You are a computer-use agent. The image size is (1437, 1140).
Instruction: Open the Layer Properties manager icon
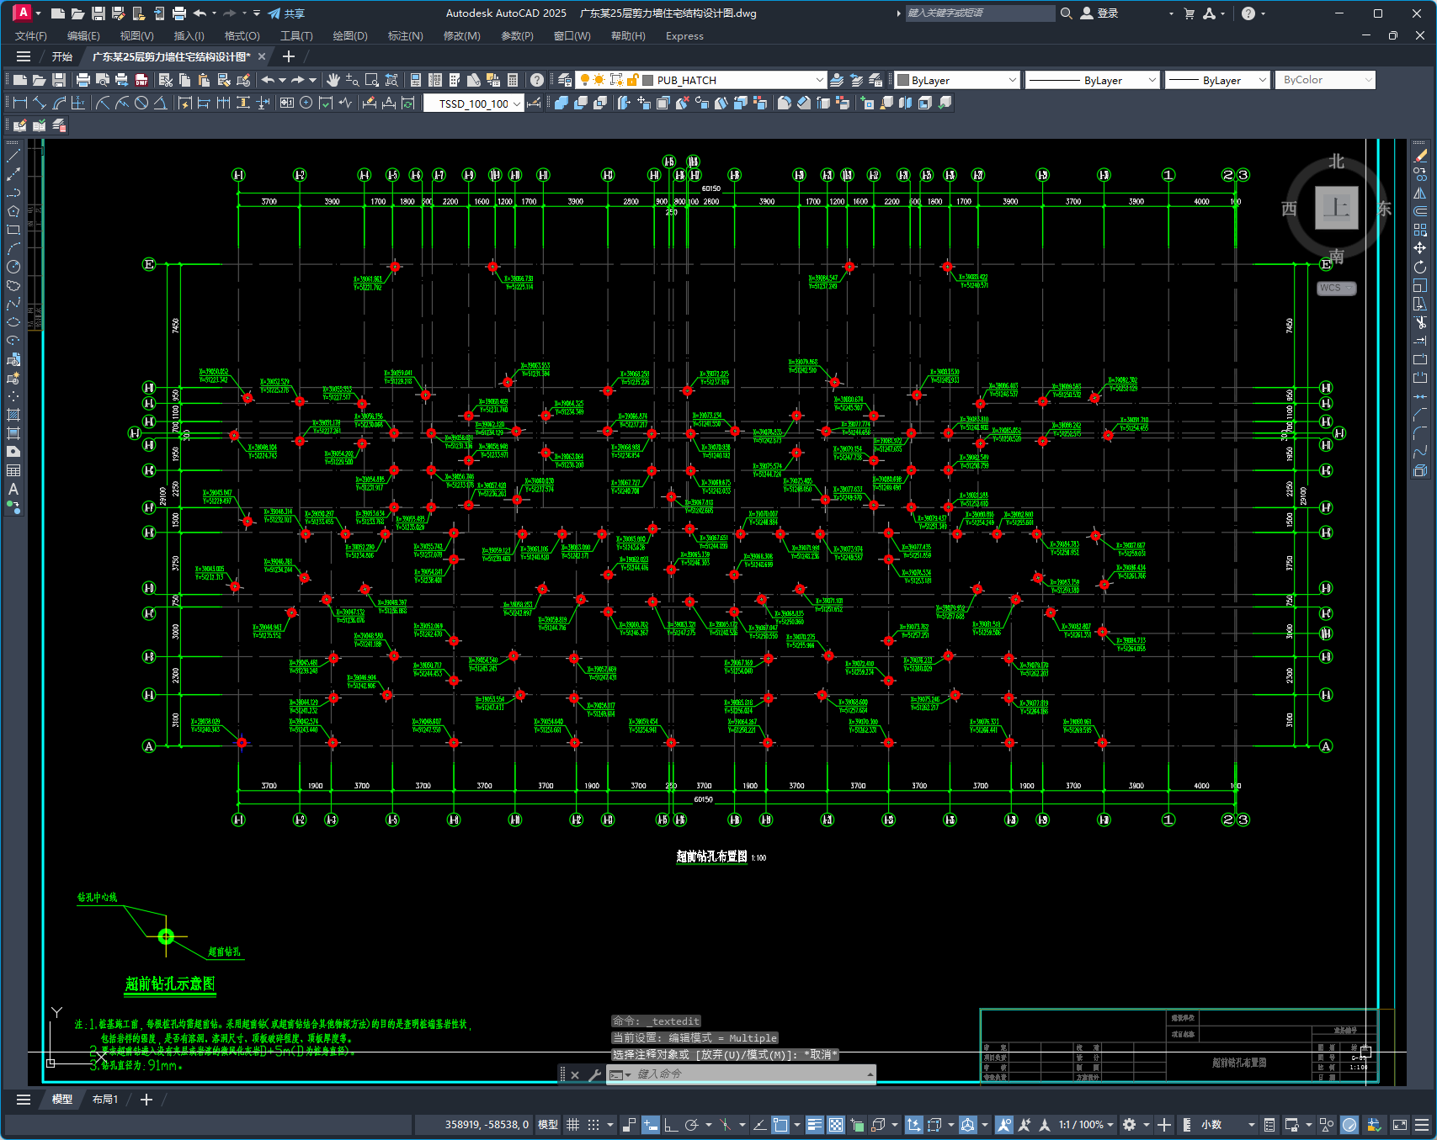(565, 80)
